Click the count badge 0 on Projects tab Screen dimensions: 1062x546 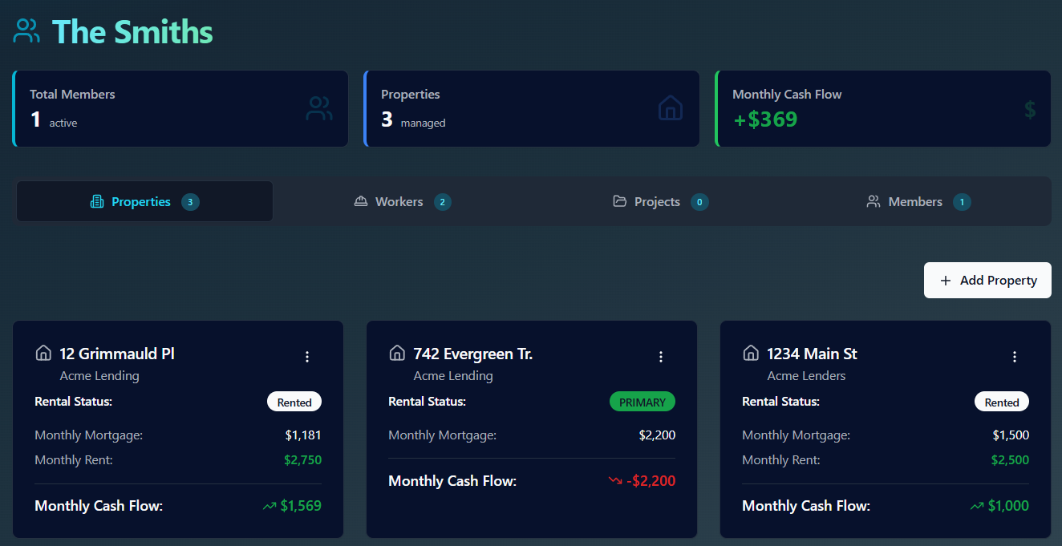click(x=699, y=202)
